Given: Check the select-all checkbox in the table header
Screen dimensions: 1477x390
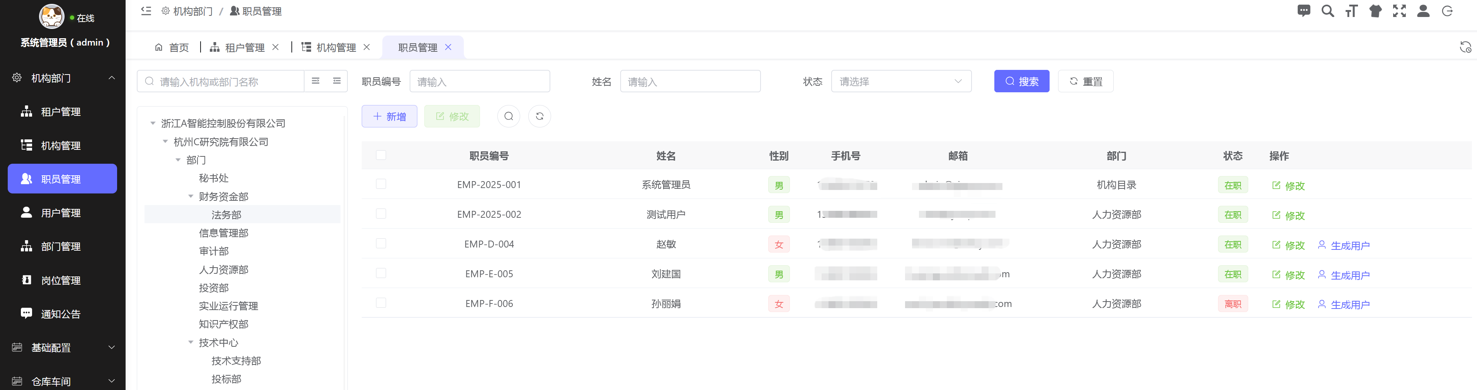Looking at the screenshot, I should (381, 155).
